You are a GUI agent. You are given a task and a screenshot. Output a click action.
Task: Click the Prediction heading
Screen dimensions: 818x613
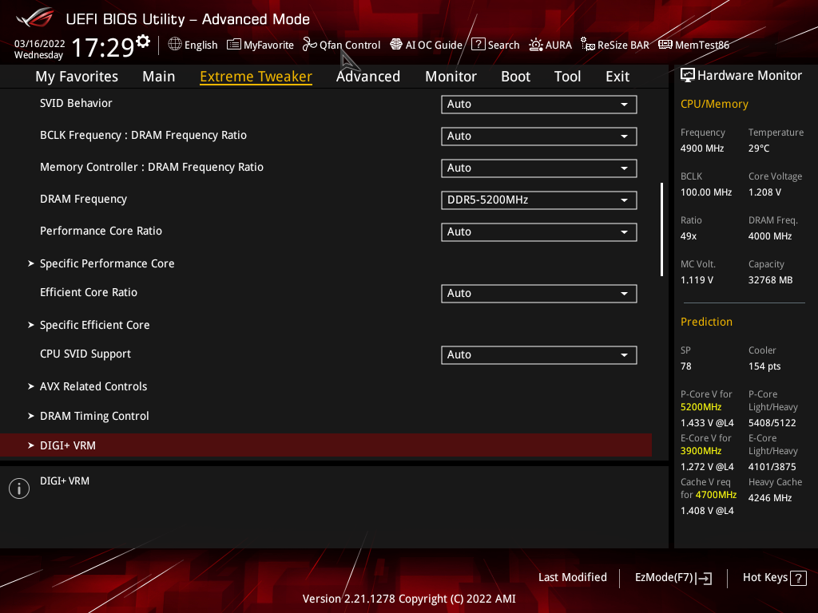point(706,322)
